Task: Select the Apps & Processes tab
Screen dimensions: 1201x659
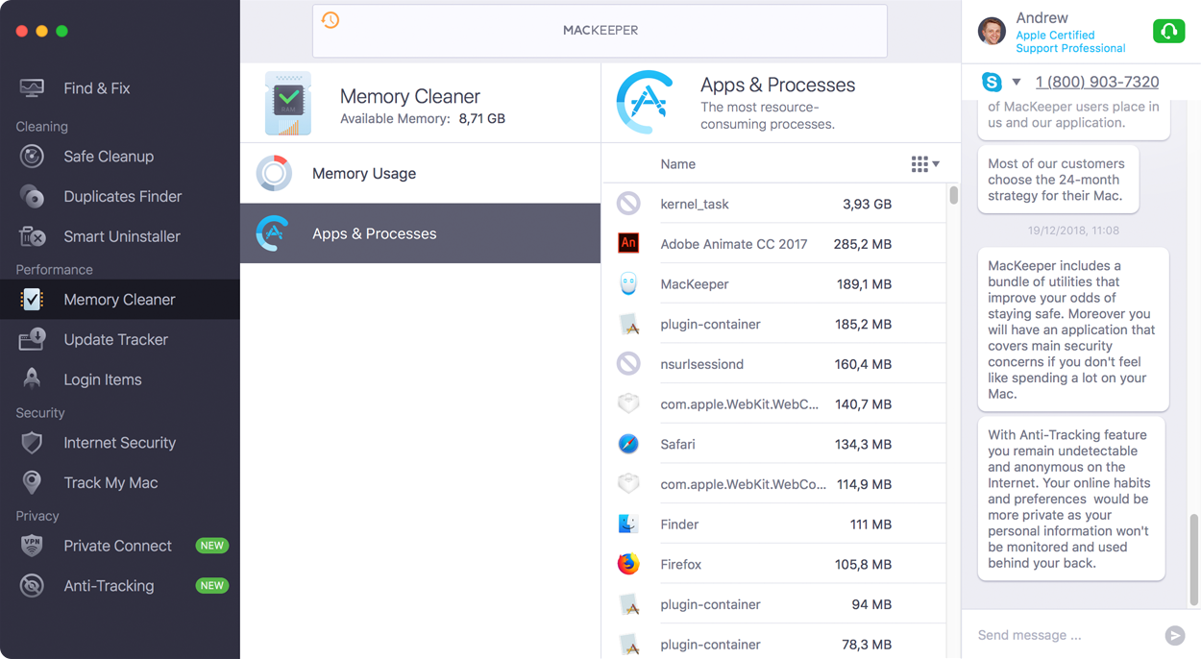Action: [421, 233]
